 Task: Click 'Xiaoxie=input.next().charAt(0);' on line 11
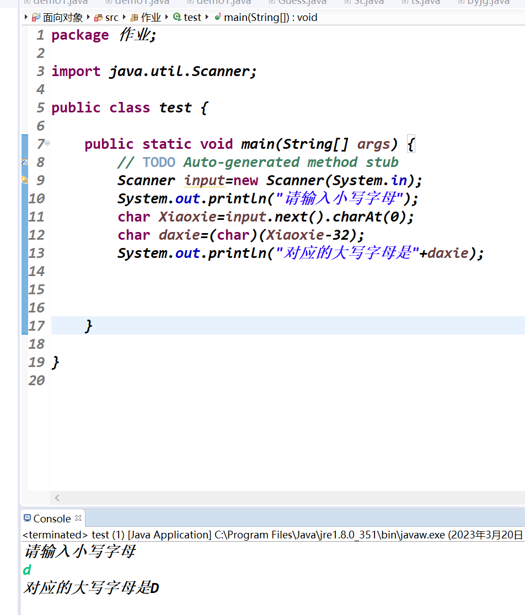pos(286,217)
